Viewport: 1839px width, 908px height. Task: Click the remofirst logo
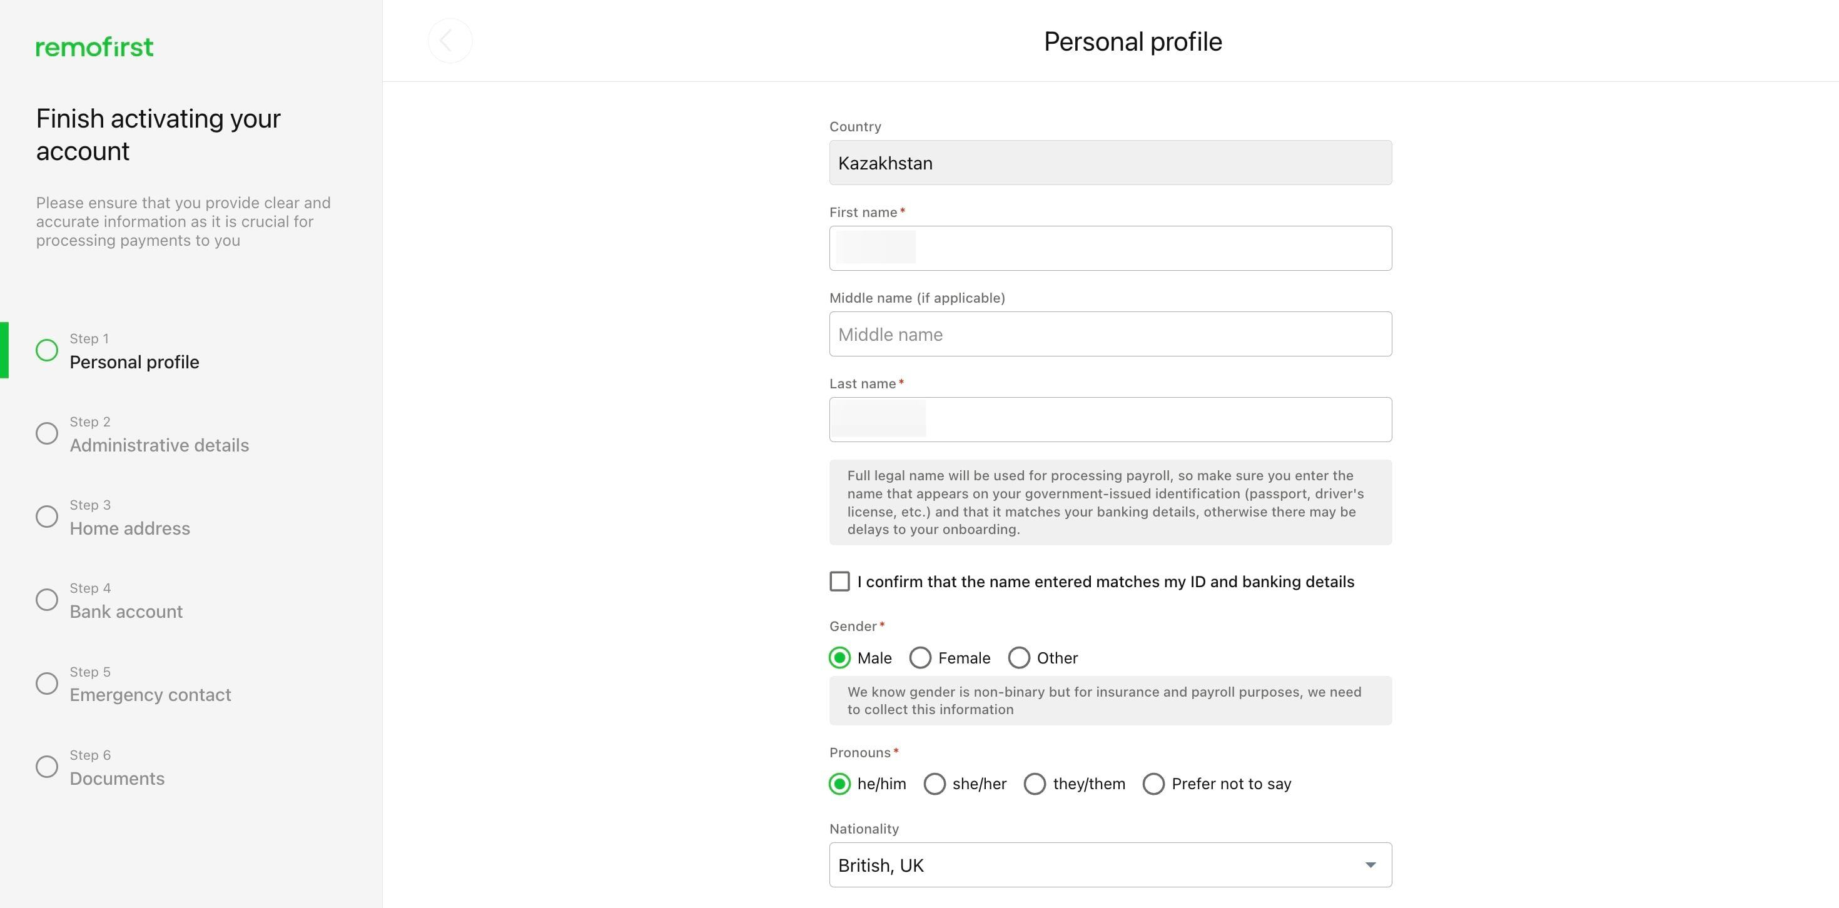(x=95, y=47)
